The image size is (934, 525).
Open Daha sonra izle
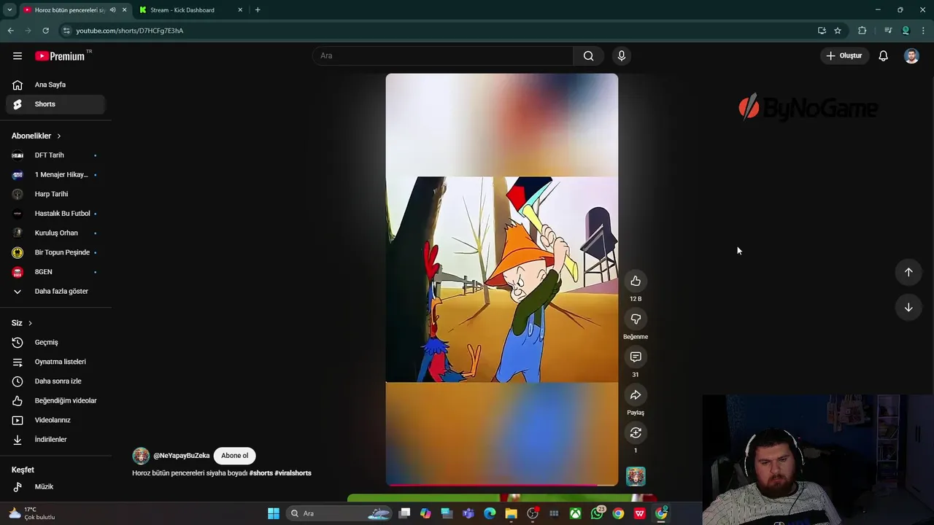pyautogui.click(x=55, y=381)
